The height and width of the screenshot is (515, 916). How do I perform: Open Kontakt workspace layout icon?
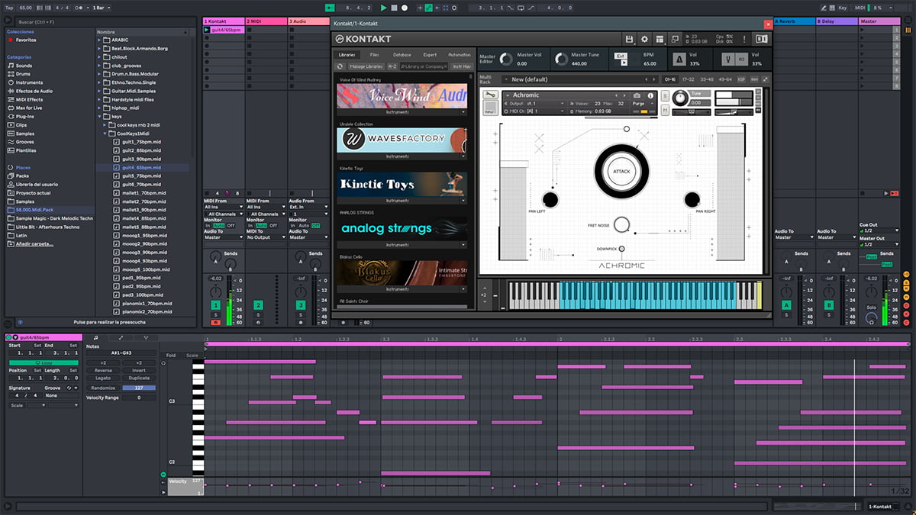click(x=660, y=39)
